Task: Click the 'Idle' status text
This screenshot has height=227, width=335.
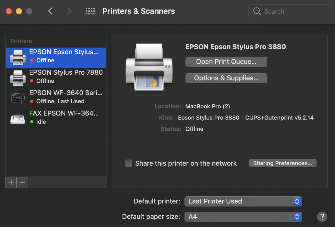Action: (x=41, y=122)
